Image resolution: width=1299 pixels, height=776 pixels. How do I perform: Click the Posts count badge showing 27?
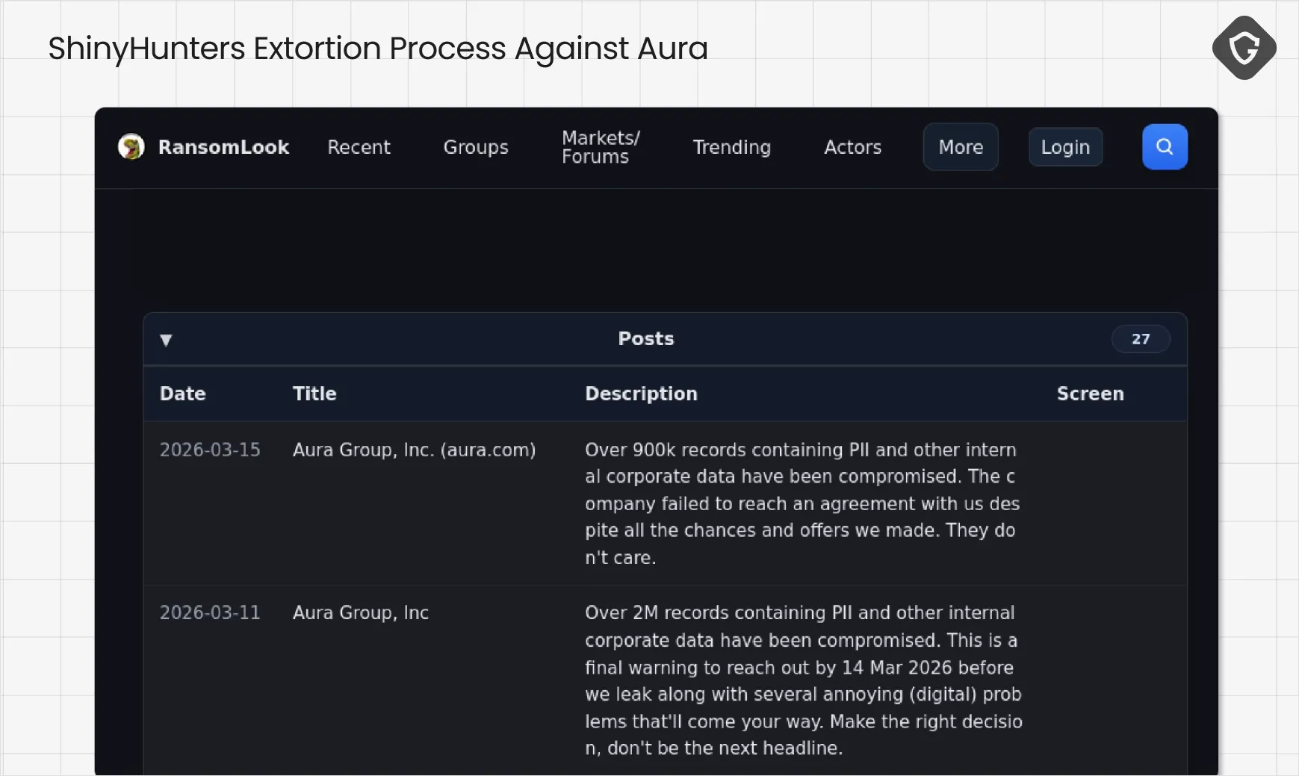tap(1141, 339)
